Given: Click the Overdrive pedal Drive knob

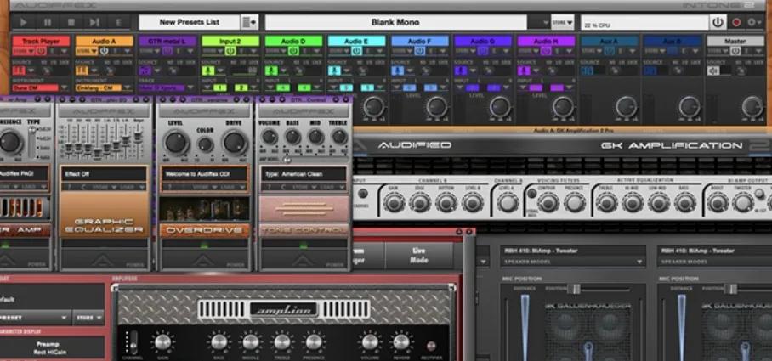Looking at the screenshot, I should point(235,143).
